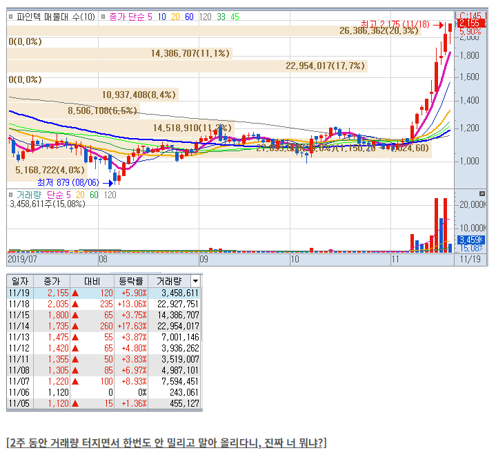Image resolution: width=496 pixels, height=455 pixels.
Task: Click the square marker beside 거래량 legend
Action: [x=11, y=195]
